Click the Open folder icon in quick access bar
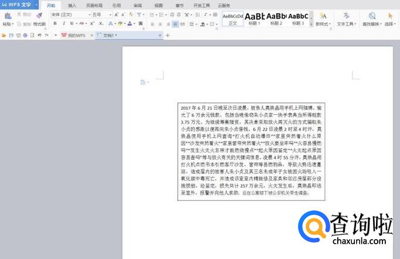Viewport: 400px width, 259px height. (4, 35)
